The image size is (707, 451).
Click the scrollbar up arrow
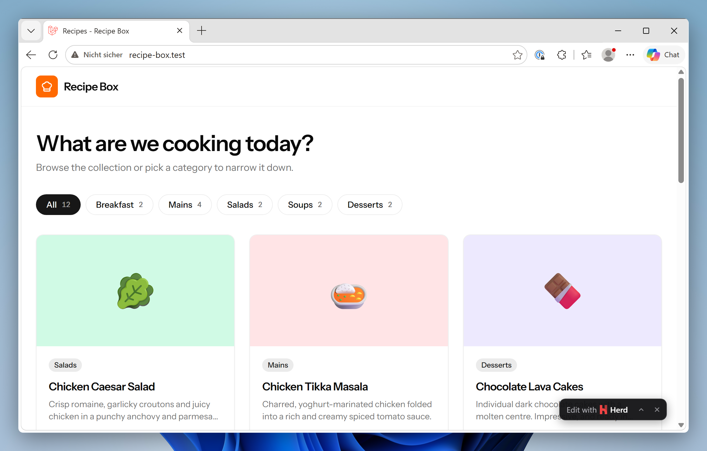681,72
